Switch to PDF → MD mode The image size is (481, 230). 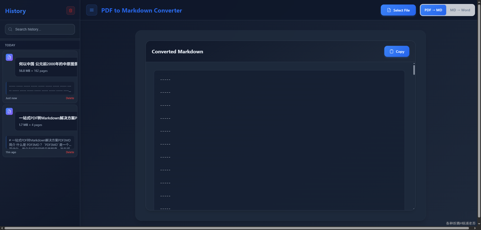433,10
